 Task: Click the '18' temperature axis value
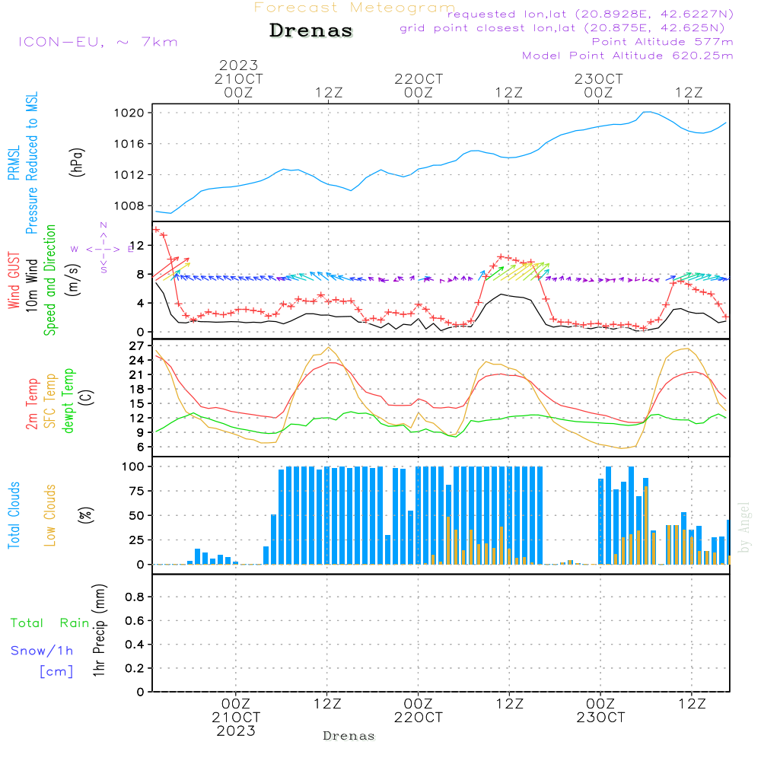[x=136, y=389]
